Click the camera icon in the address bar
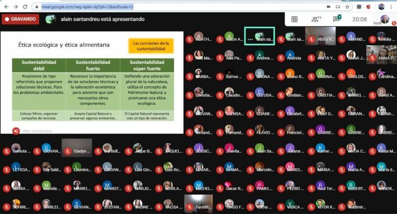 click(x=328, y=6)
